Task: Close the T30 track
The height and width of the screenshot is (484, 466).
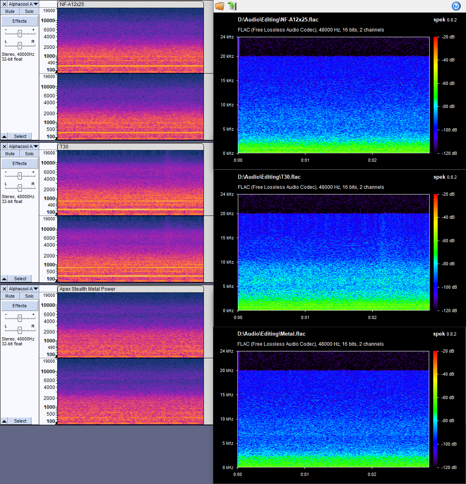Action: pos(4,146)
